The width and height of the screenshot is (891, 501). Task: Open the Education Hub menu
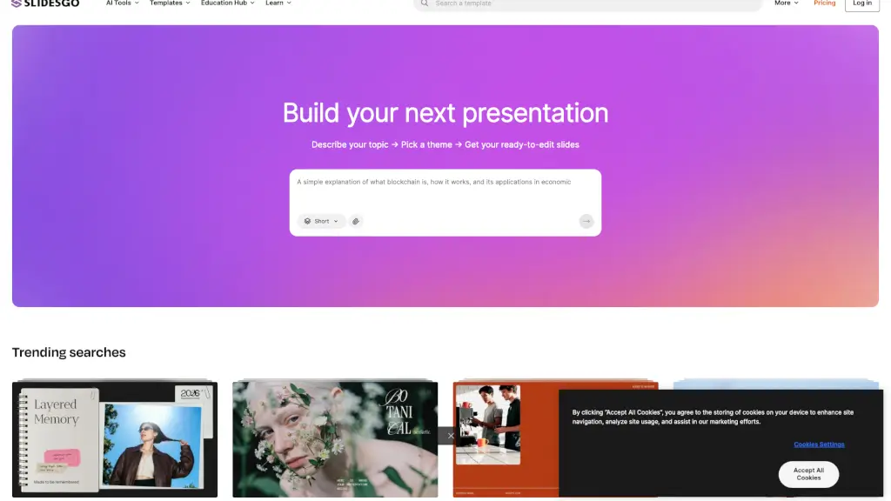coord(227,3)
